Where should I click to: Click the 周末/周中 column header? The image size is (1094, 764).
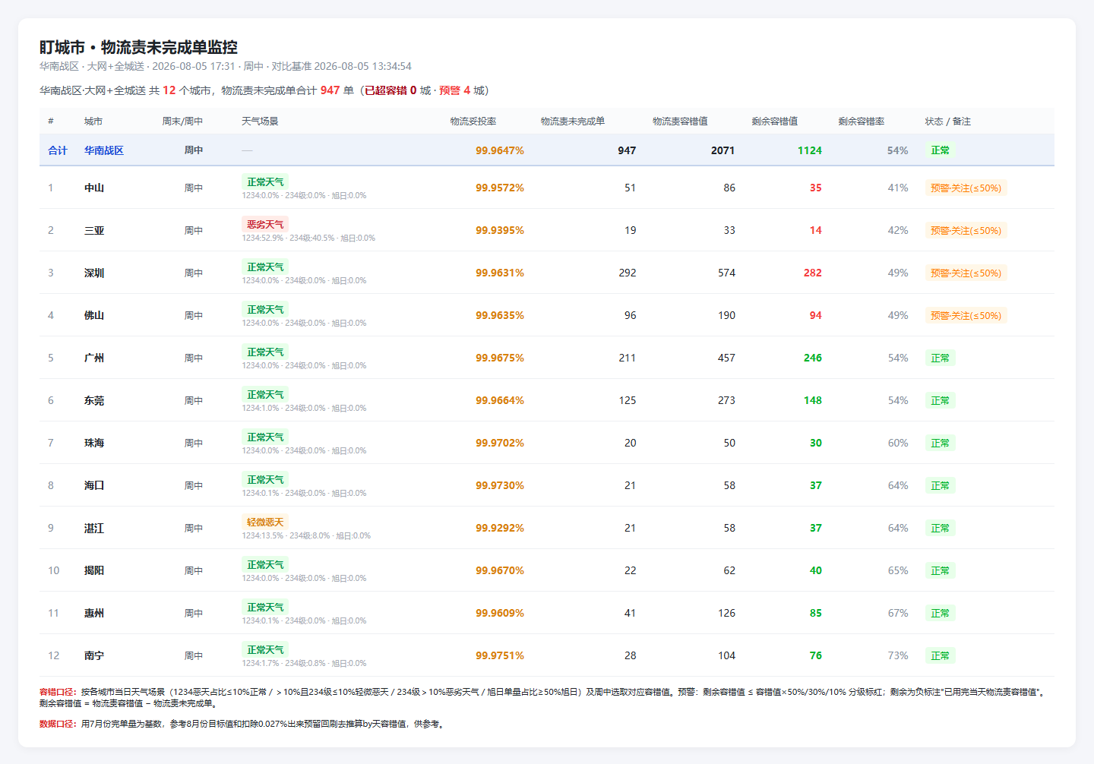(x=182, y=122)
